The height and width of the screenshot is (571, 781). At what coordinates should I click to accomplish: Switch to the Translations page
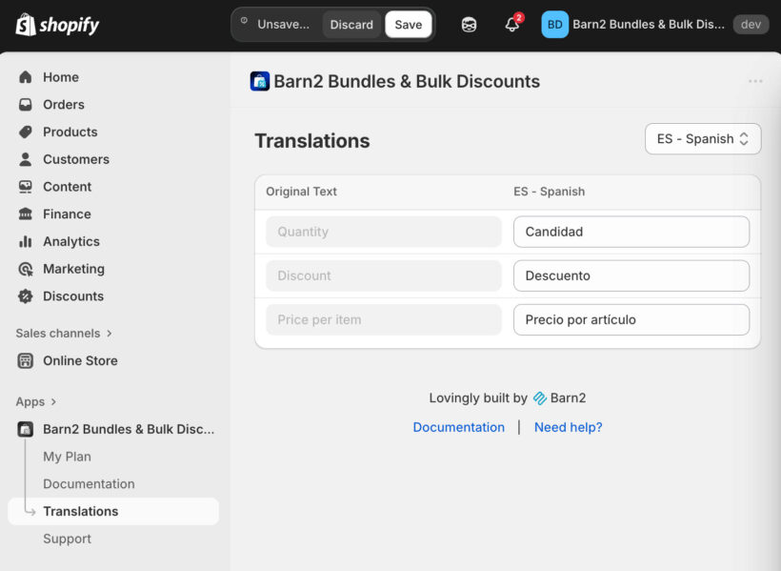click(x=79, y=511)
